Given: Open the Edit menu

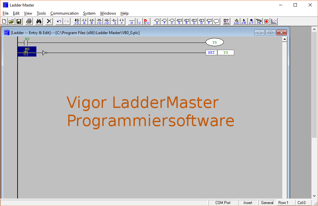Looking at the screenshot, I should coord(16,13).
